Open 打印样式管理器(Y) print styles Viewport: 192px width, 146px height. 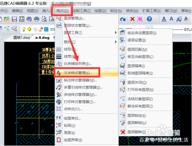coord(80,102)
